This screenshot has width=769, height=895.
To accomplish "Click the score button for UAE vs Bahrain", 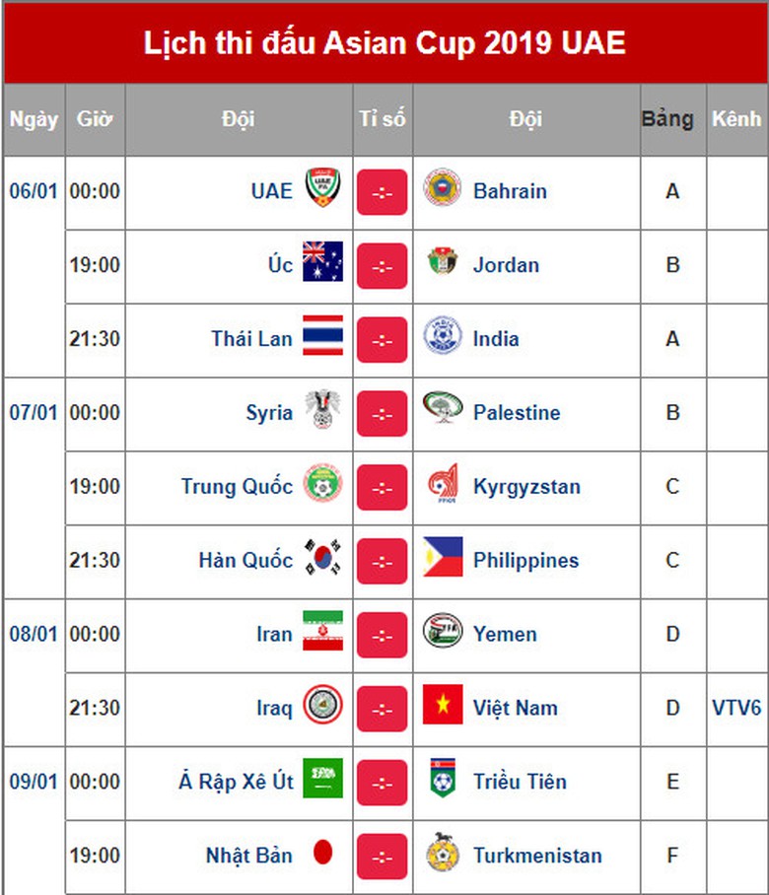I will point(382,191).
